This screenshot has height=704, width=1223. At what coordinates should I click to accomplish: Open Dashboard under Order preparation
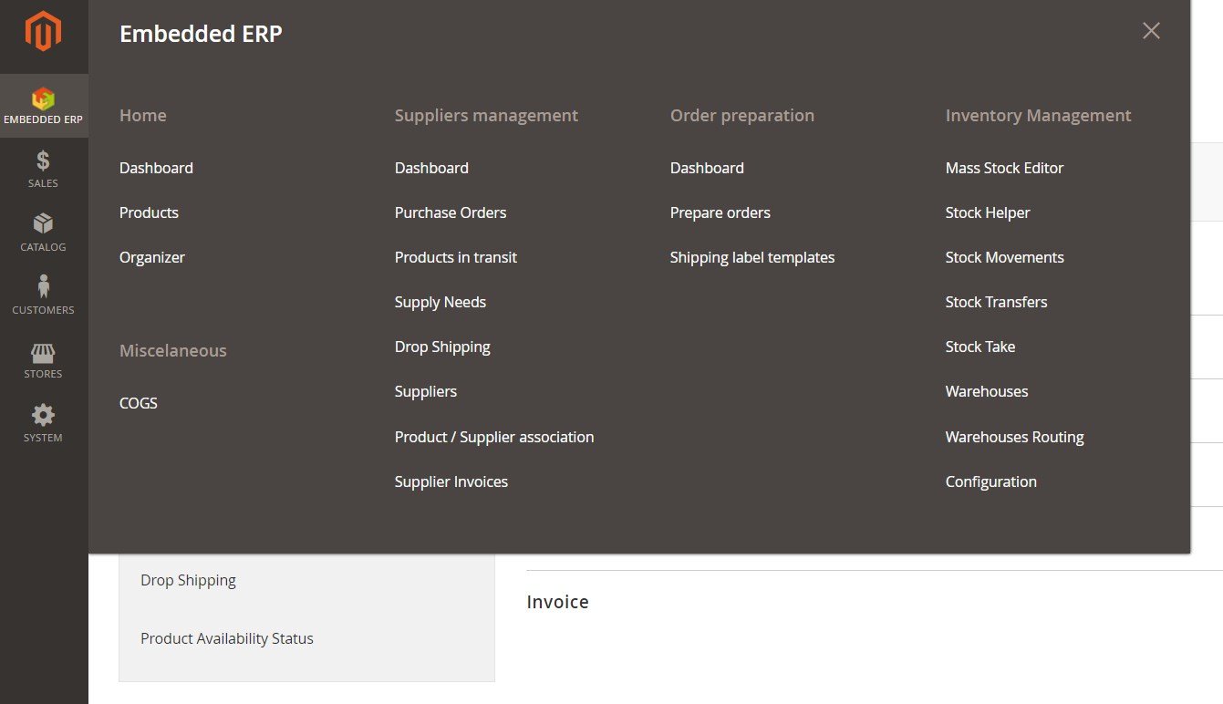tap(707, 168)
